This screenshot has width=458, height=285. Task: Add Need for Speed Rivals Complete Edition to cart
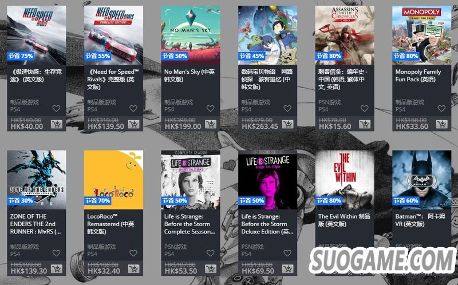point(133,124)
